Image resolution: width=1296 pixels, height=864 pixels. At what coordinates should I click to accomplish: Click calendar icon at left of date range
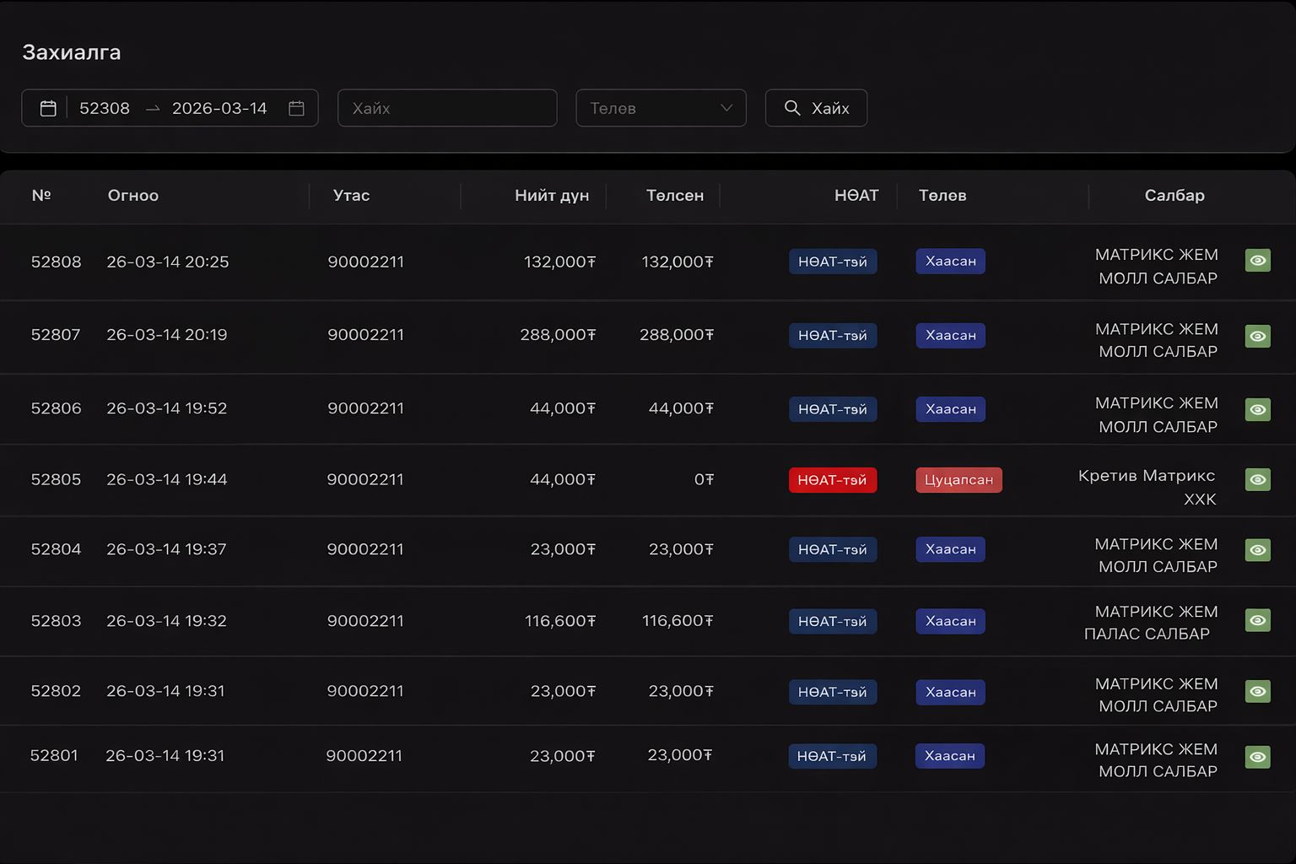pyautogui.click(x=48, y=108)
